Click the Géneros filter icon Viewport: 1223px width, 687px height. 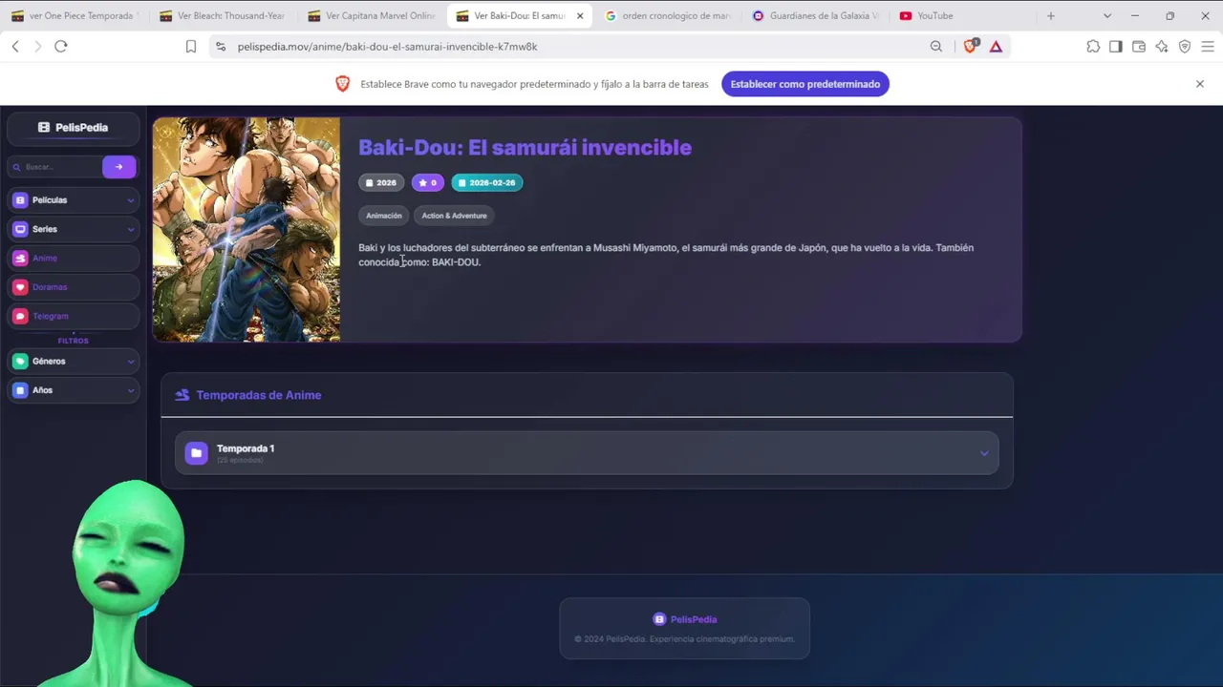tap(20, 362)
